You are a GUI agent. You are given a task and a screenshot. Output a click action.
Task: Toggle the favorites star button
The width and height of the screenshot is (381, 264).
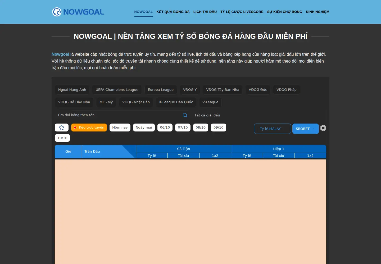62,128
